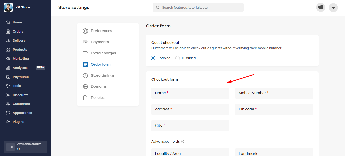The height and width of the screenshot is (156, 345).
Task: Click the Marketing megaphone icon
Action: (8, 59)
